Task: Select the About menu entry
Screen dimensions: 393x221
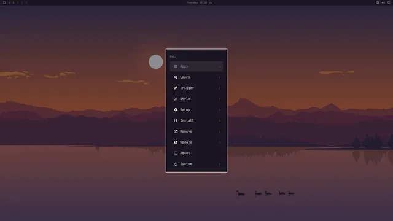Action: 196,153
